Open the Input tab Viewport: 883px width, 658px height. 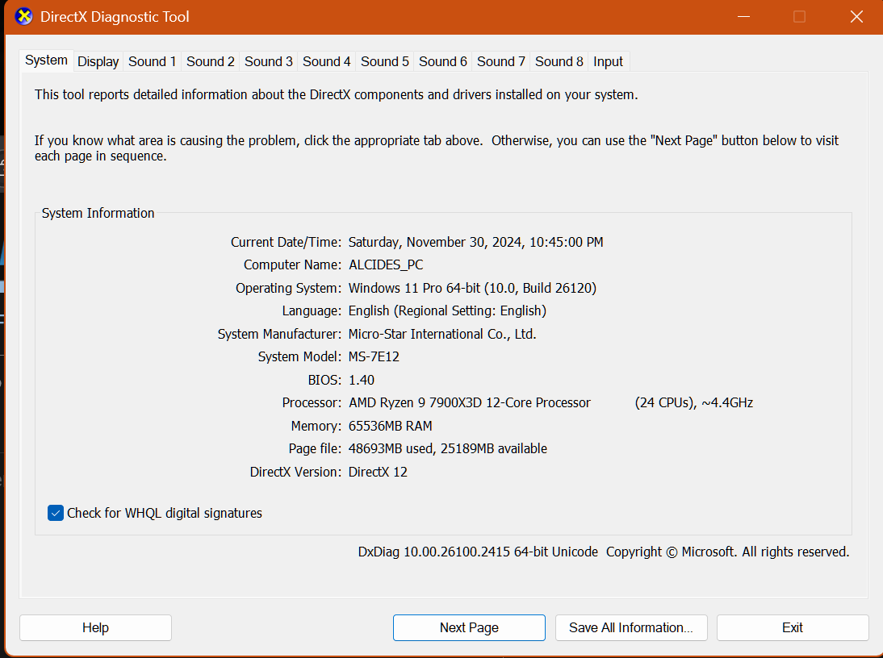tap(608, 61)
